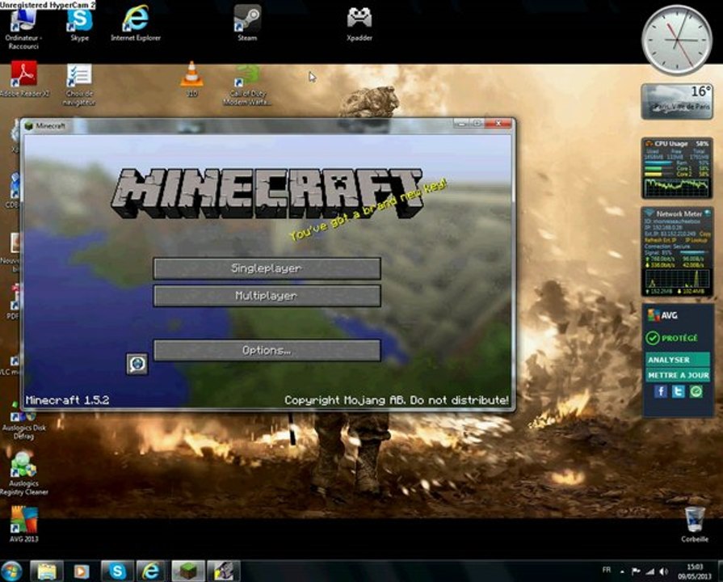The height and width of the screenshot is (582, 723).
Task: Open the volume speaker tray icon
Action: [x=663, y=571]
